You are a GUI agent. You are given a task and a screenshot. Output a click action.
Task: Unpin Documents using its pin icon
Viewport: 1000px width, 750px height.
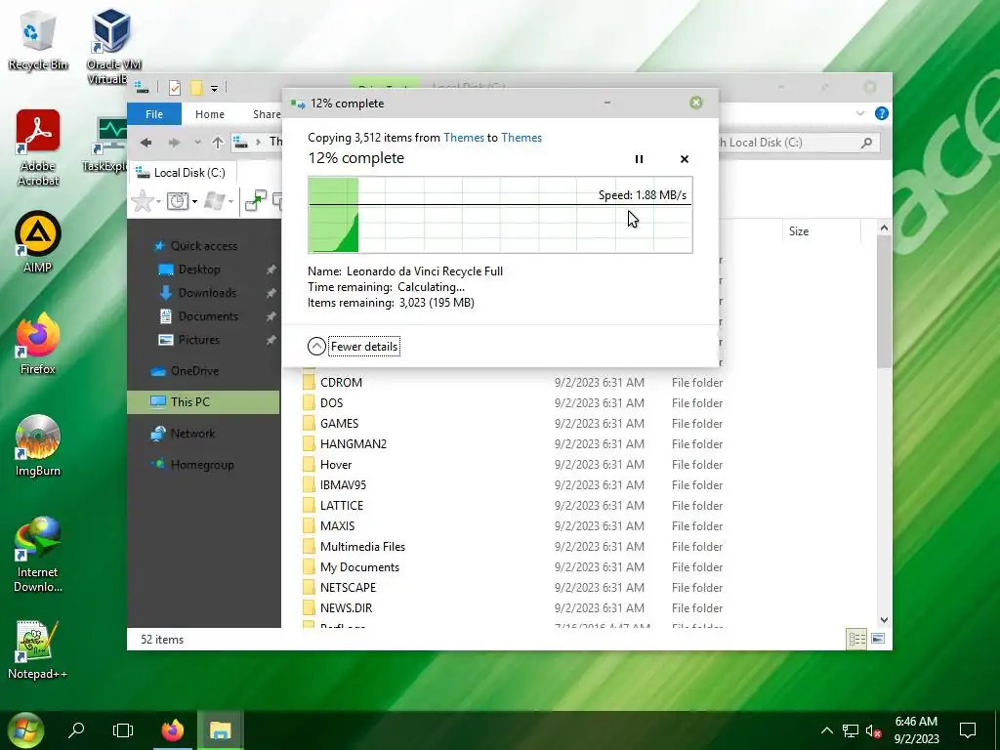[x=271, y=316]
